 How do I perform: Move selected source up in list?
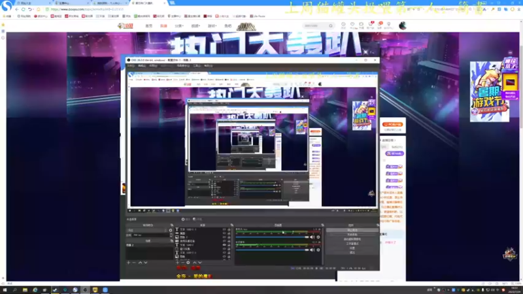click(x=194, y=263)
